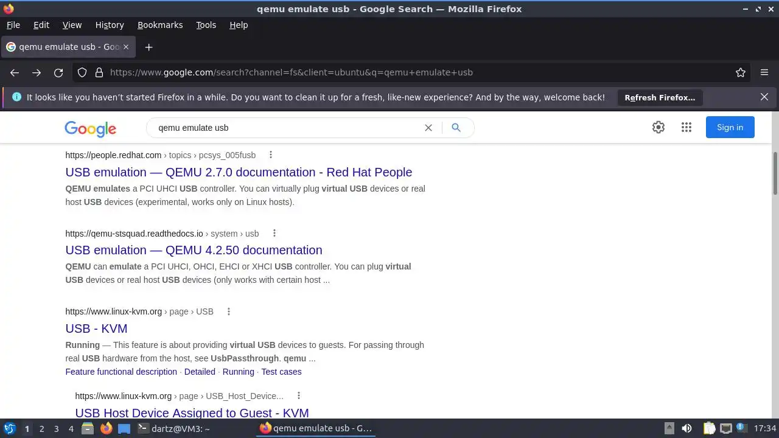Open Google search settings gear
The height and width of the screenshot is (438, 779).
tap(658, 127)
